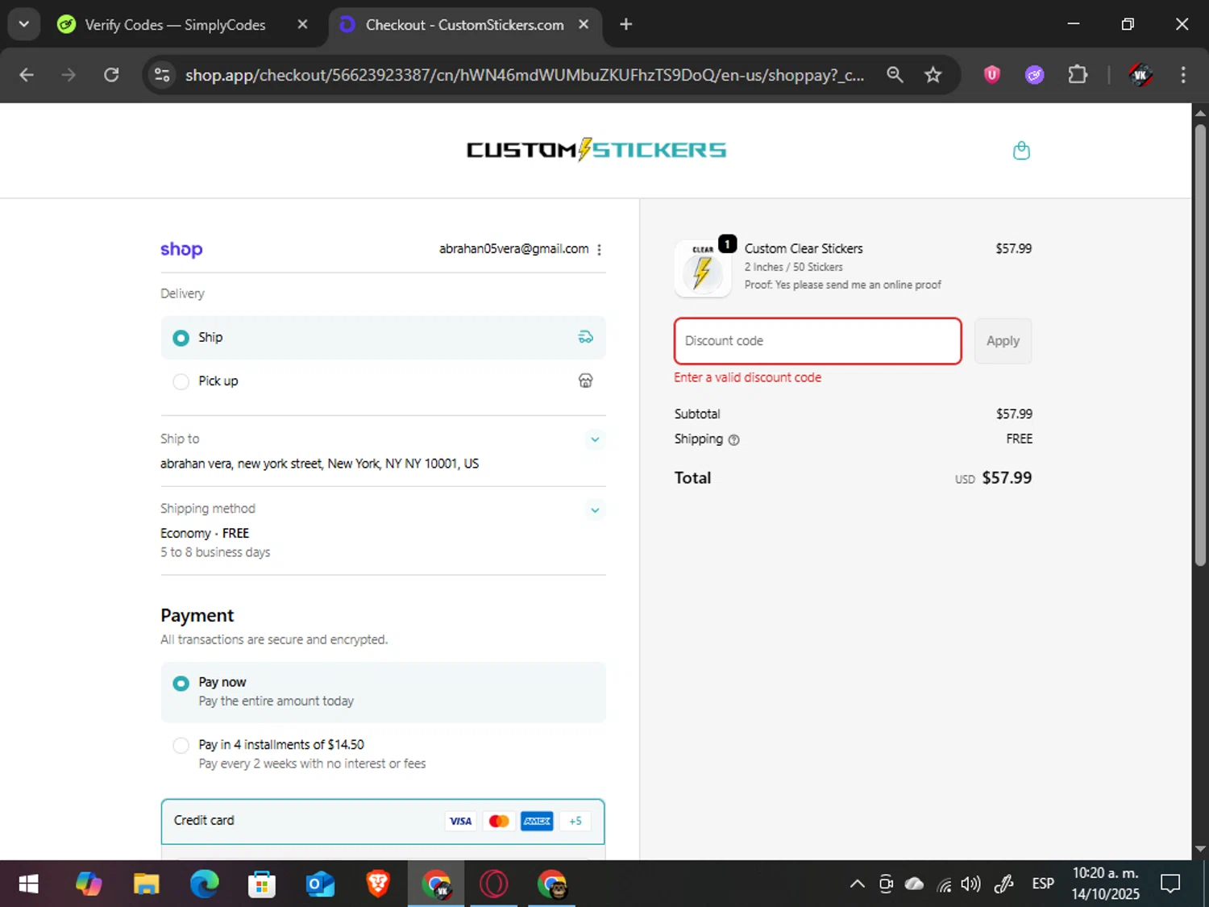Click the volume speaker tray icon
This screenshot has width=1209, height=907.
point(971,884)
